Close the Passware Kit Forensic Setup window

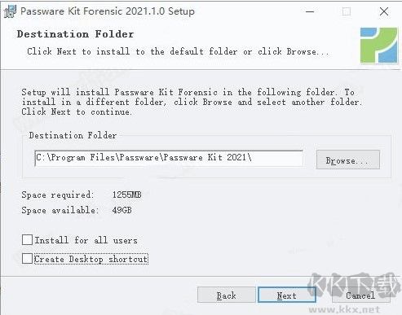[384, 11]
